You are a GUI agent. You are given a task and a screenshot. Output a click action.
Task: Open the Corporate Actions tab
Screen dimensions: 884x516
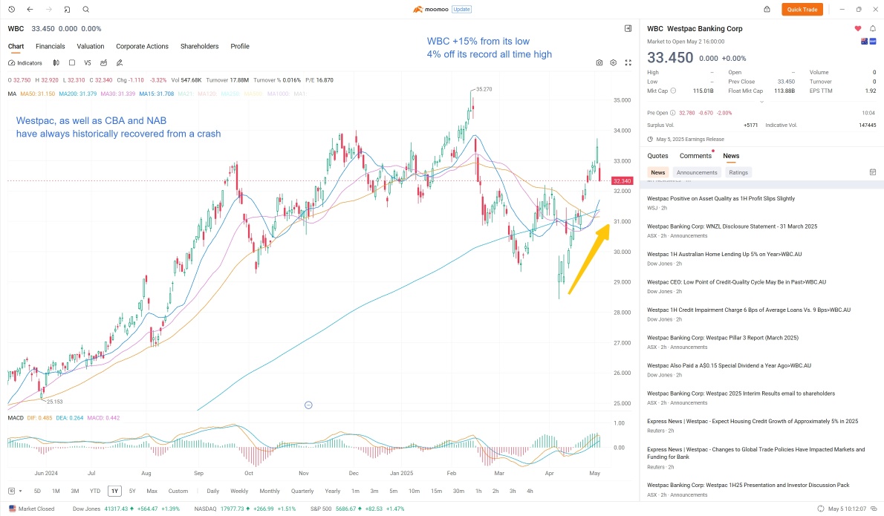(x=142, y=46)
